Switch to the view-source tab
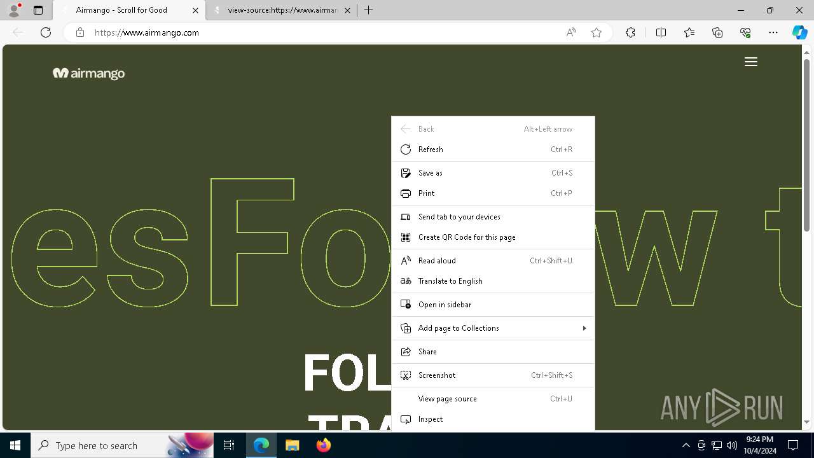 [282, 10]
